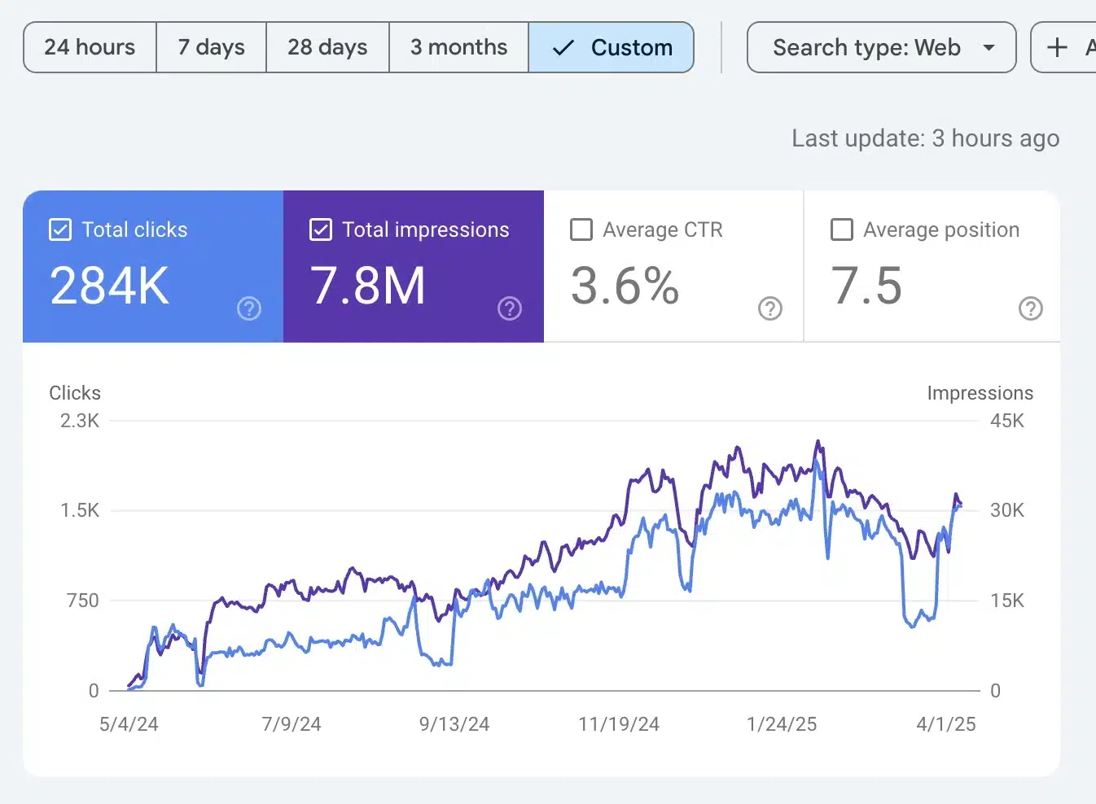
Task: Click chart peak near 1/24/25
Action: (x=818, y=443)
